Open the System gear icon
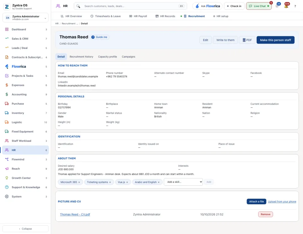The height and width of the screenshot is (234, 303). coord(7,196)
